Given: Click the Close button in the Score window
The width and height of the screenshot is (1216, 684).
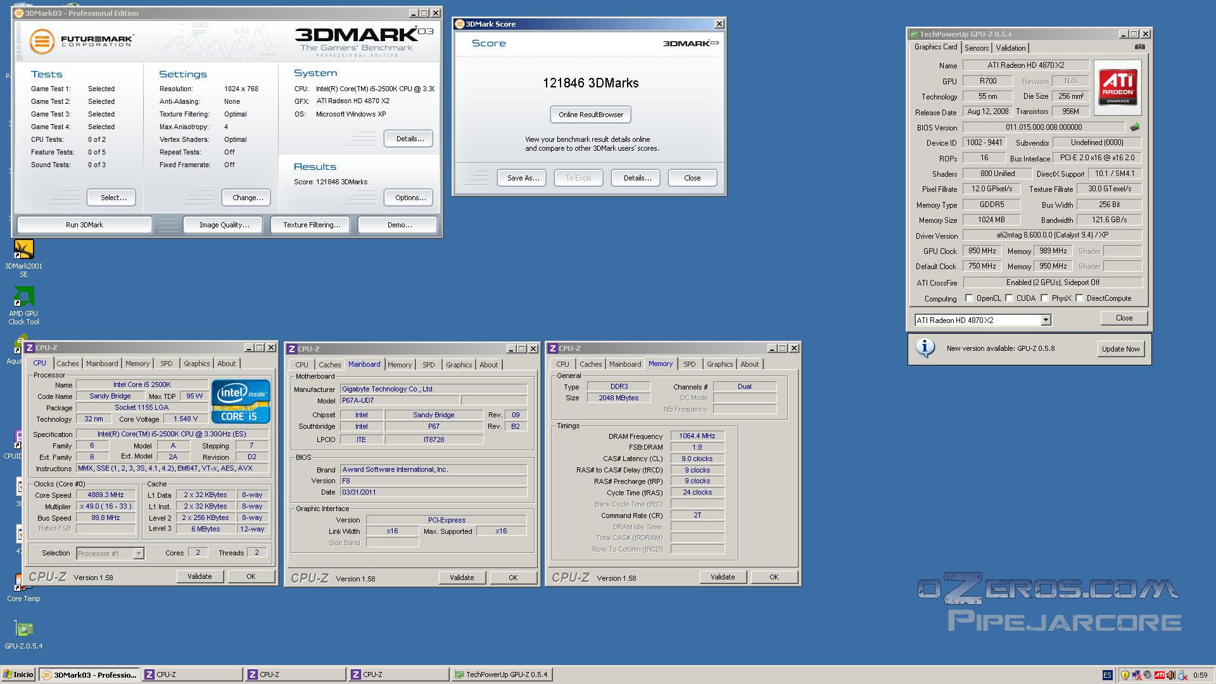Looking at the screenshot, I should pos(692,178).
